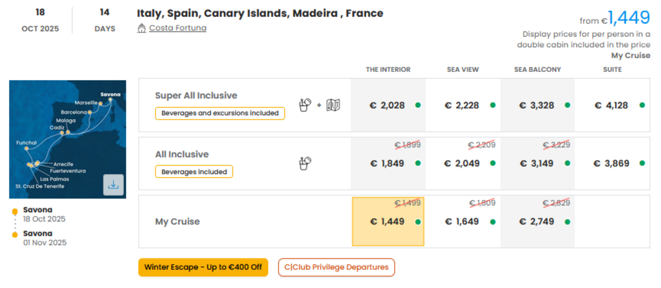Click the Savona departure pin icon
This screenshot has width=661, height=288.
(x=15, y=212)
